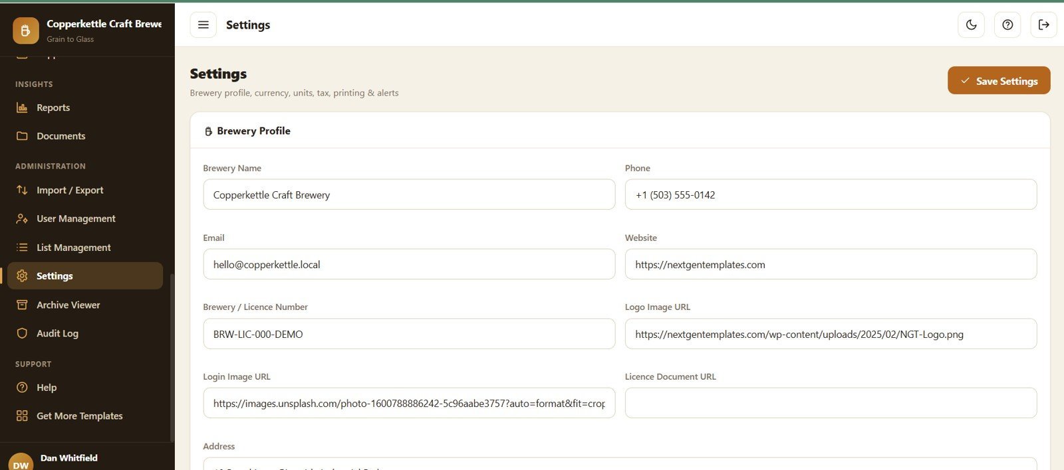Click the Help circle icon in sidebar
The width and height of the screenshot is (1064, 470).
tap(22, 387)
